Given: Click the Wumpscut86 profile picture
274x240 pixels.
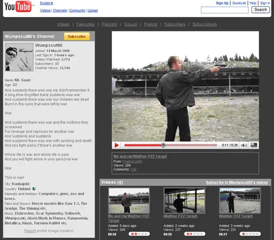Looking at the screenshot, I should coord(19,57).
